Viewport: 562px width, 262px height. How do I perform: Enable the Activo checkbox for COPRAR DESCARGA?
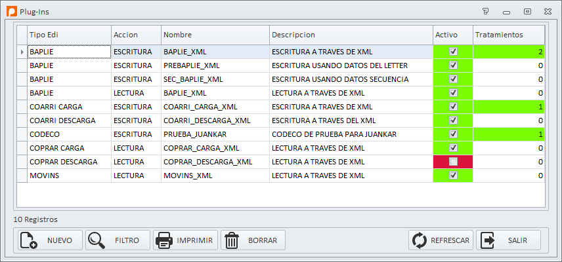[x=454, y=162]
